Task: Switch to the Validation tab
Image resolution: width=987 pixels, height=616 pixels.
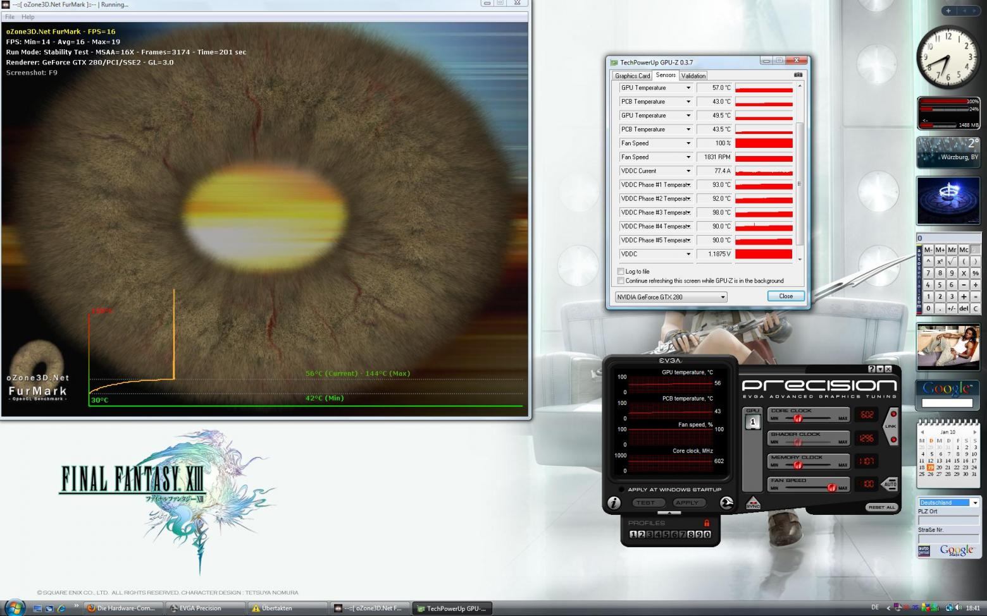Action: [693, 76]
